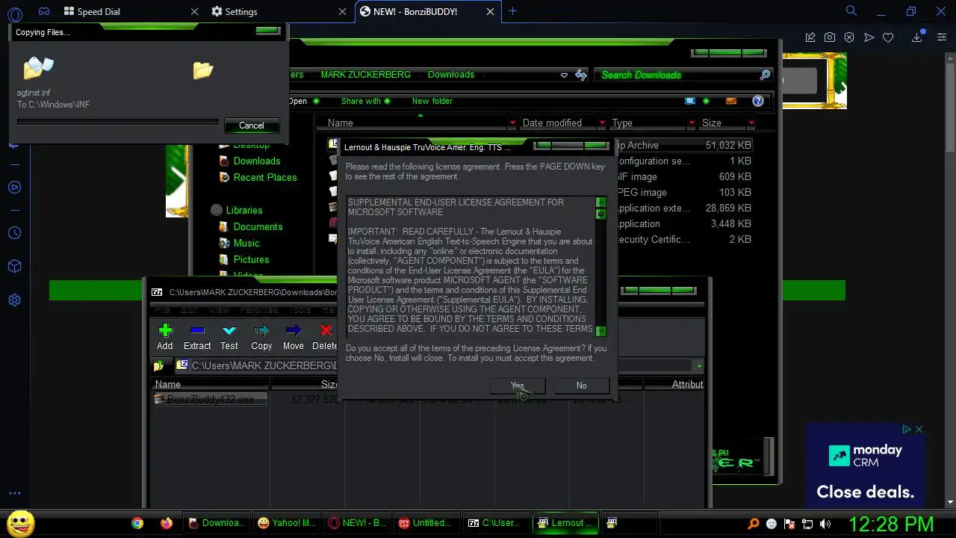Open Opera sidebar Player icon
Viewport: 956px width, 538px height.
point(14,188)
